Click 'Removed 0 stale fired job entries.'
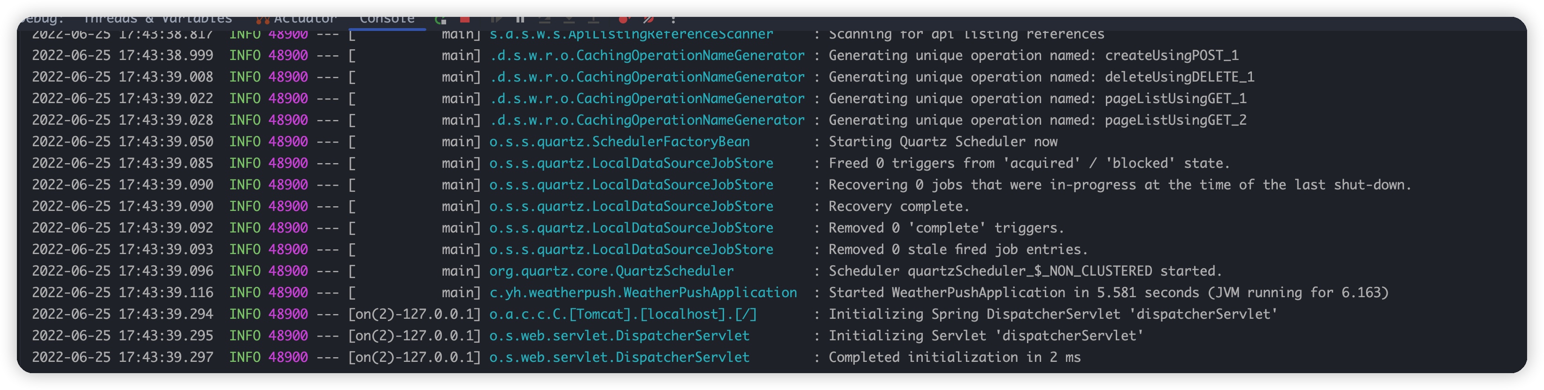 (958, 249)
